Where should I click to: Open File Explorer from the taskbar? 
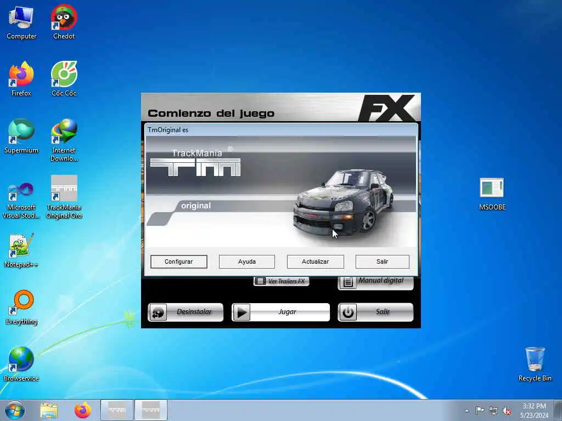49,411
